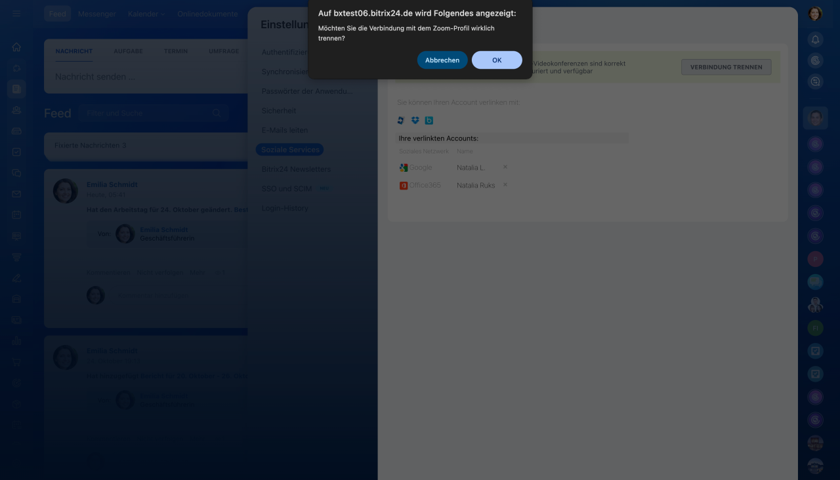Confirm disconnecting Zoom with OK
Viewport: 840px width, 480px height.
click(x=497, y=60)
